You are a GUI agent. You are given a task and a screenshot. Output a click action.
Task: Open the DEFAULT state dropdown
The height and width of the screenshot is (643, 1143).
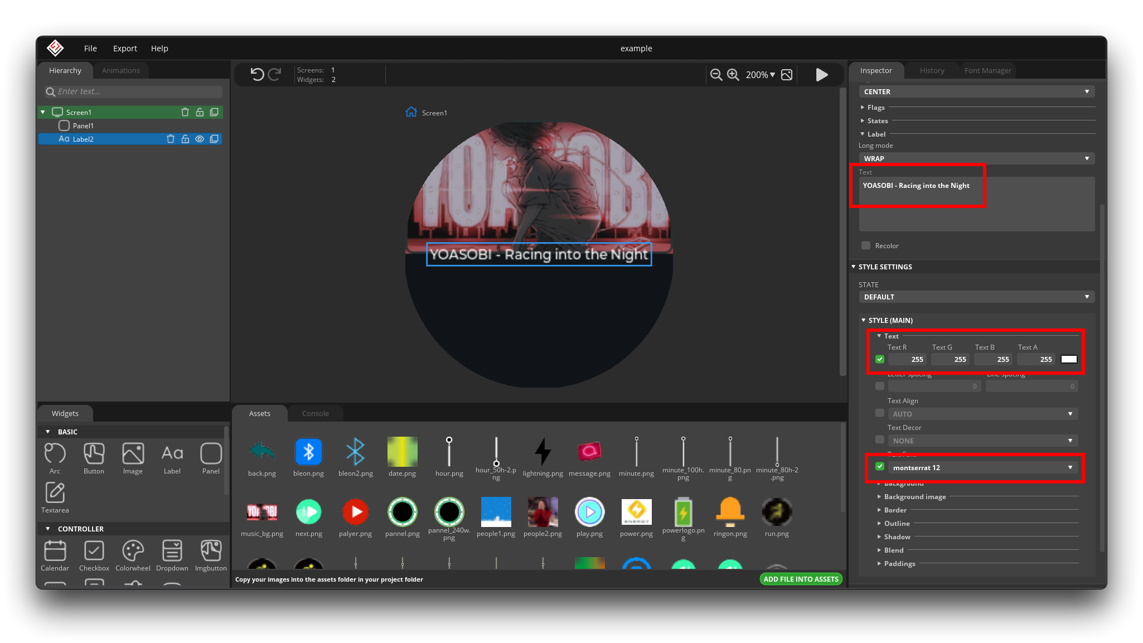(976, 297)
